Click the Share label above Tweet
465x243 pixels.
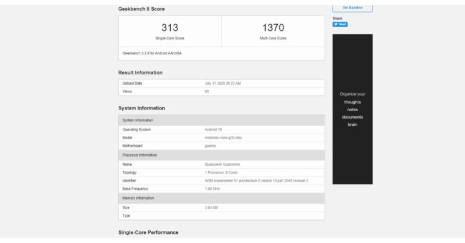(x=337, y=18)
